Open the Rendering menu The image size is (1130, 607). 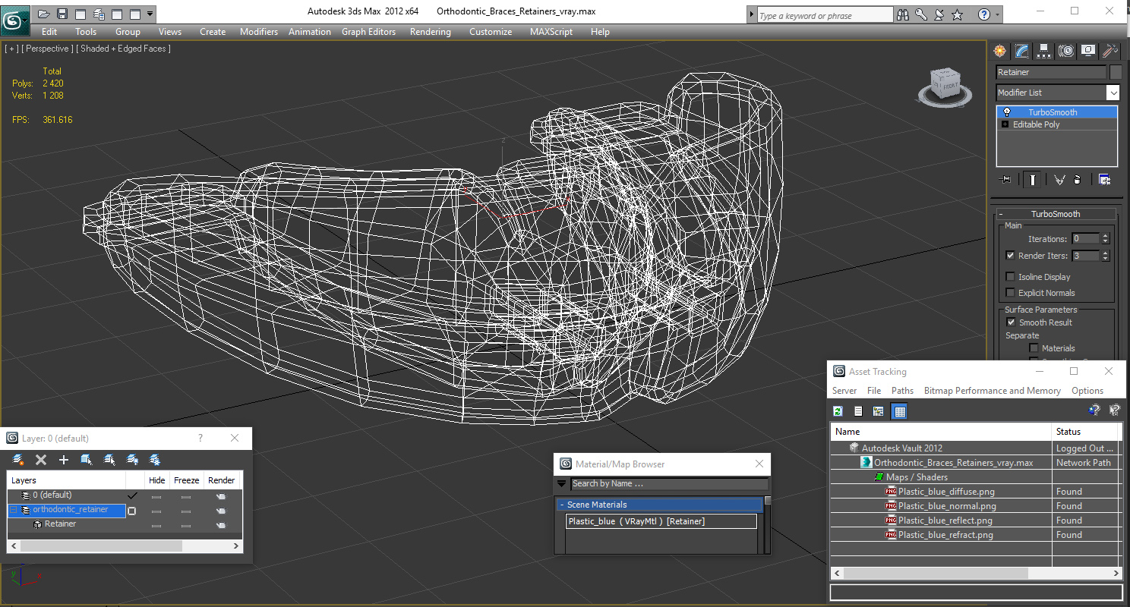click(x=430, y=32)
